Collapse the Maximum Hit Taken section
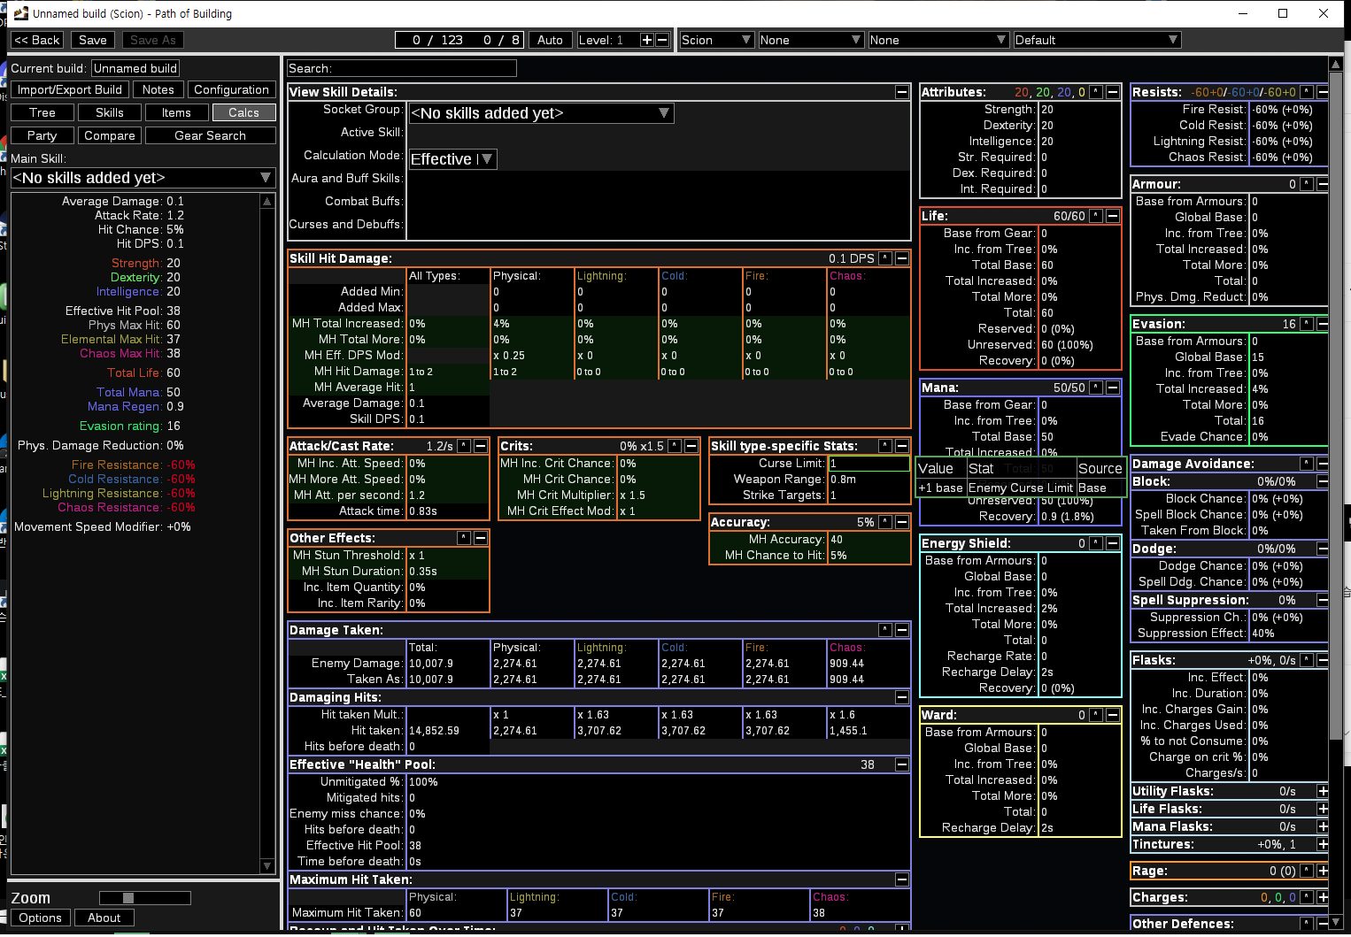Image resolution: width=1351 pixels, height=937 pixels. click(902, 879)
